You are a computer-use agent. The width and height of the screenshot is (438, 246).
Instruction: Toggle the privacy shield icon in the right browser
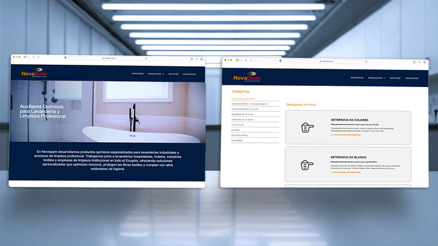pyautogui.click(x=281, y=61)
